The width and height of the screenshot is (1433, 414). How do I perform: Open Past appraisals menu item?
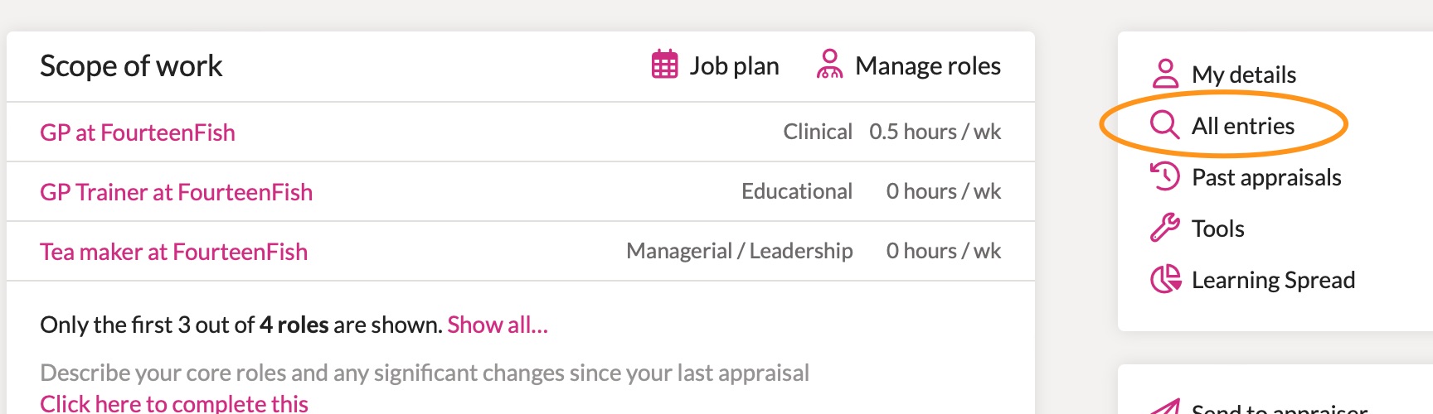click(1266, 177)
